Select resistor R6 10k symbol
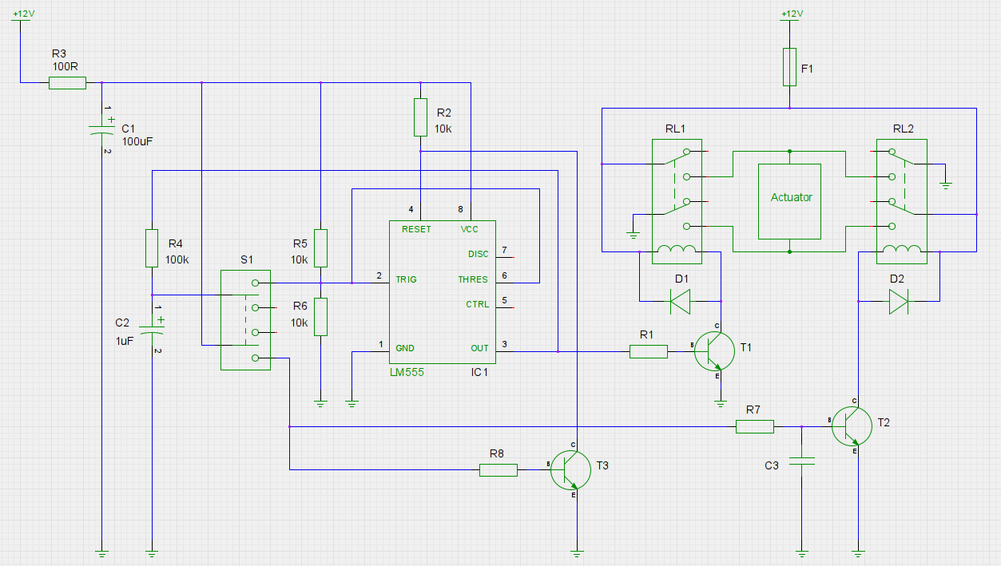The width and height of the screenshot is (1001, 566). click(x=320, y=316)
